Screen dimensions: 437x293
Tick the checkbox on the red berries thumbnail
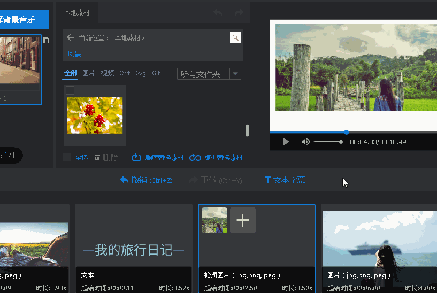(70, 90)
